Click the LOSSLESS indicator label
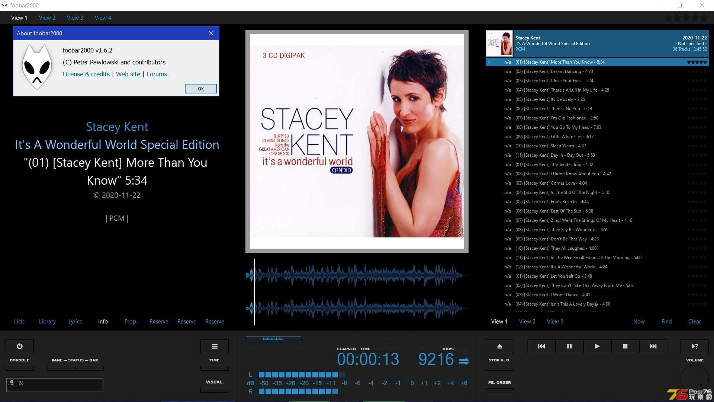 [273, 339]
